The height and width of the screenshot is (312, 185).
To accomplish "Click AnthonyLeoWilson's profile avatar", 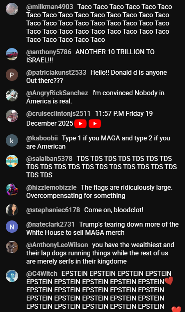I will 12,247.
